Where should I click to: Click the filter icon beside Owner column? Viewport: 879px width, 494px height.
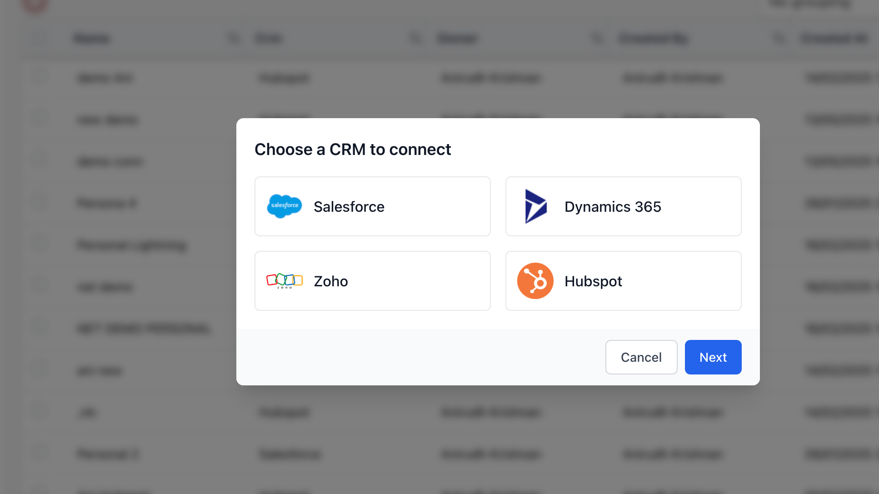597,39
